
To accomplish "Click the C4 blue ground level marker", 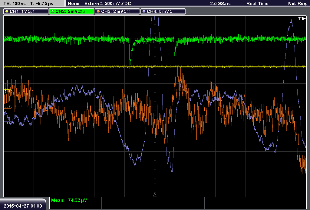I will [x=8, y=123].
